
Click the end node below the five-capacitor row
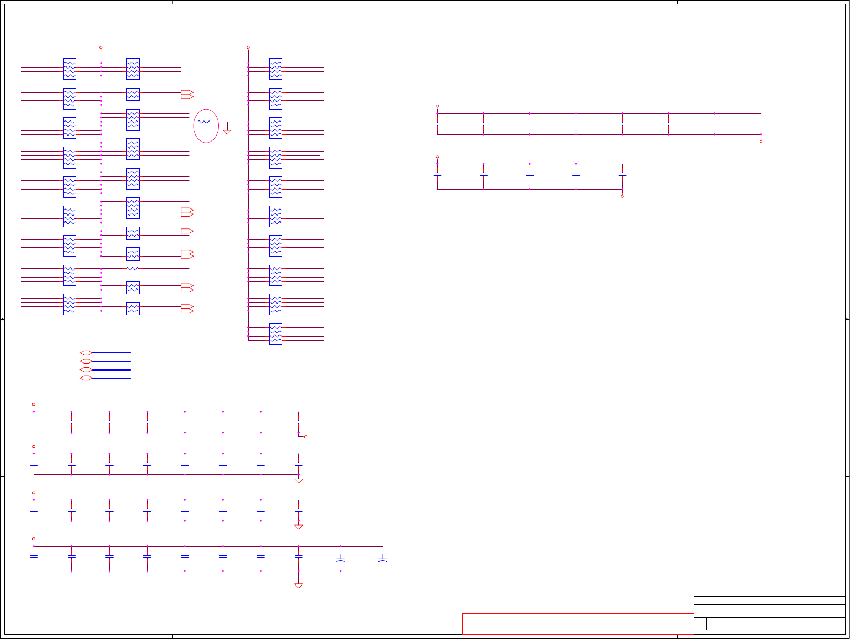click(622, 196)
